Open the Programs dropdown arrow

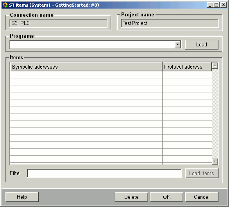click(x=178, y=44)
